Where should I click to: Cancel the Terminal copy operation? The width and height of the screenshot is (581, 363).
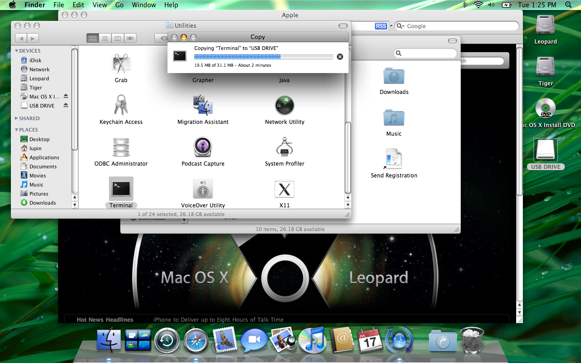pyautogui.click(x=340, y=57)
